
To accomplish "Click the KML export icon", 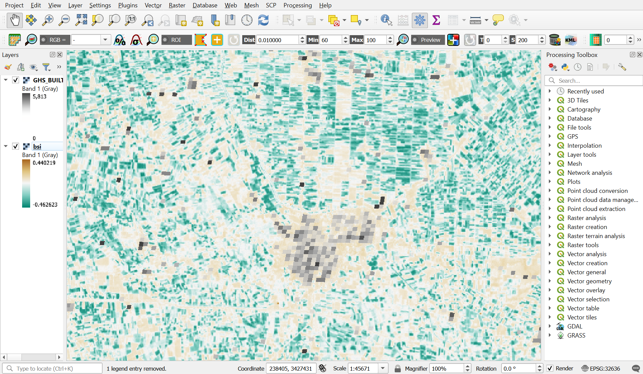I will [570, 40].
